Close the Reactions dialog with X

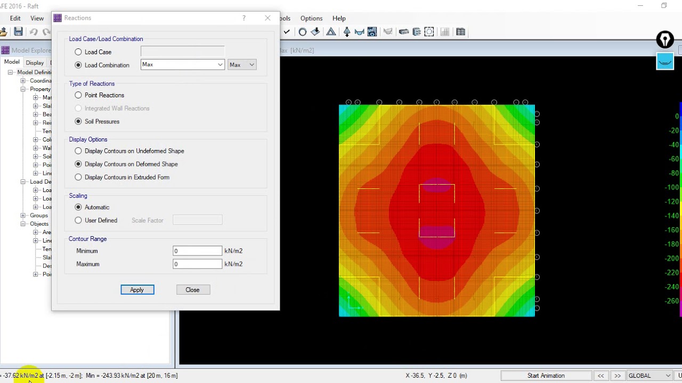pyautogui.click(x=267, y=18)
